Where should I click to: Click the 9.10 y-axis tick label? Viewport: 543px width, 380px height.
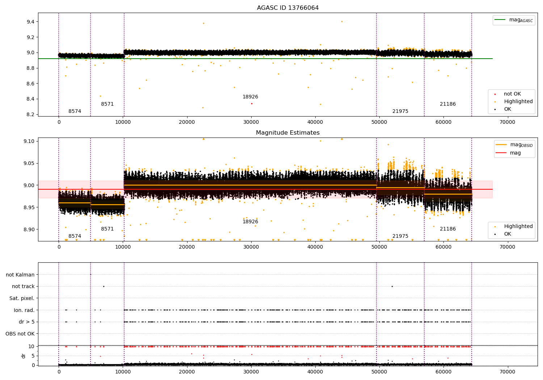coord(29,141)
